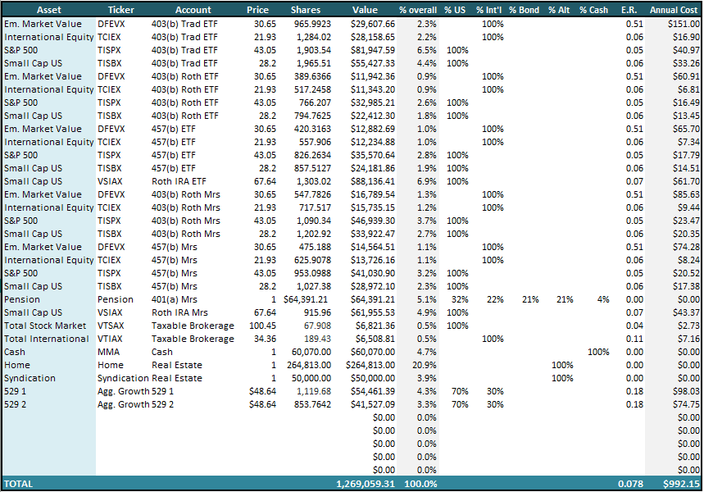Click the % overall column header
This screenshot has height=492, width=704.
[417, 10]
